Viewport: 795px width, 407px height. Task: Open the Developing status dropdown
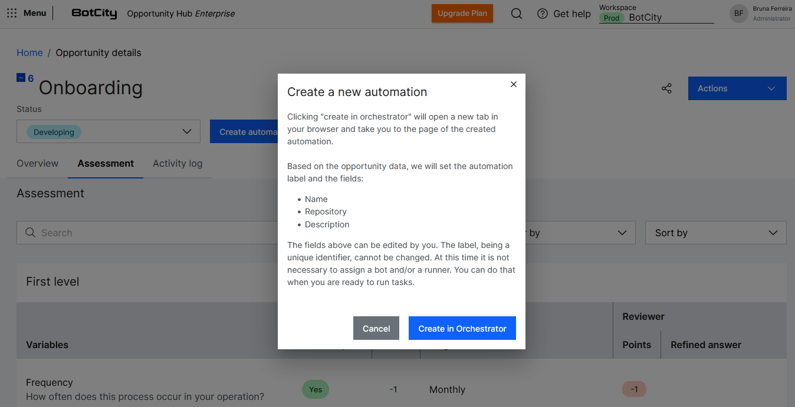(109, 132)
